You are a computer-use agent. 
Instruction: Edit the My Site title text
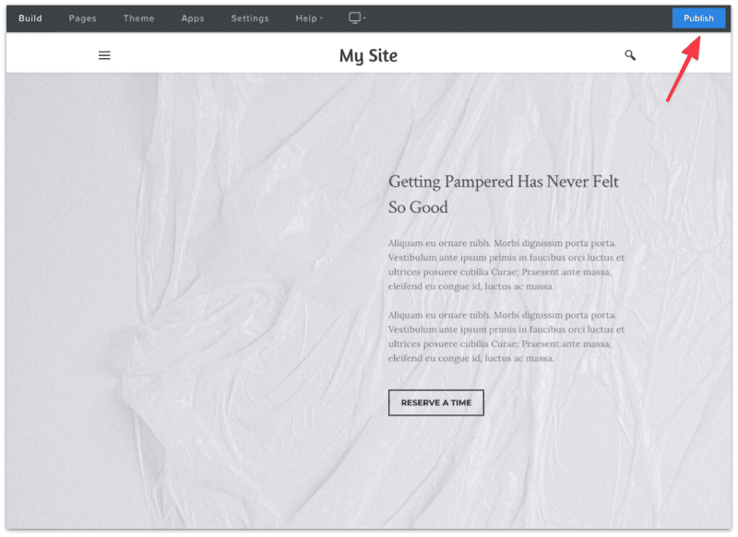coord(368,55)
